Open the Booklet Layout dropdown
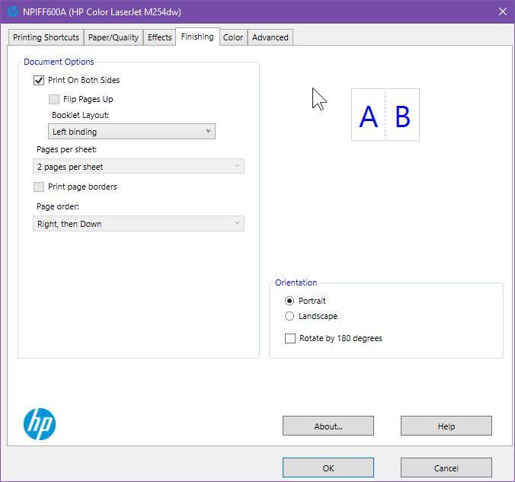This screenshot has width=515, height=482. 132,132
